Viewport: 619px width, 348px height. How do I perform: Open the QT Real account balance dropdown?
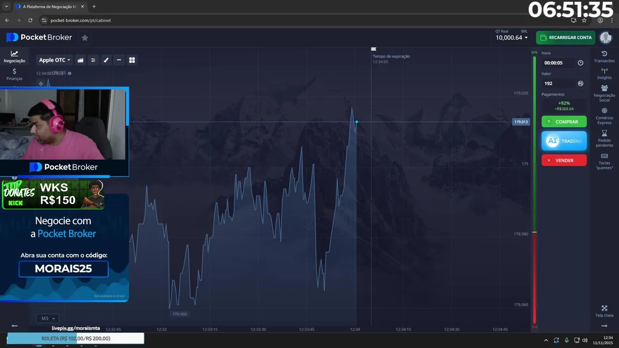pyautogui.click(x=512, y=35)
